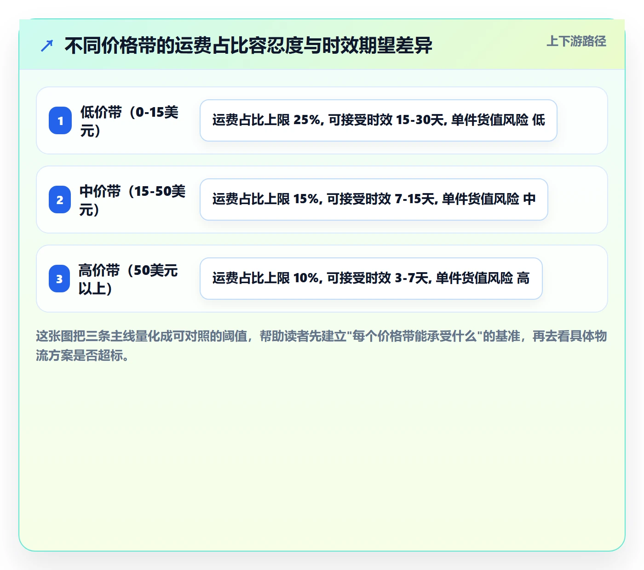Click the number 3 badge for 高价带
This screenshot has width=644, height=570.
(x=59, y=279)
